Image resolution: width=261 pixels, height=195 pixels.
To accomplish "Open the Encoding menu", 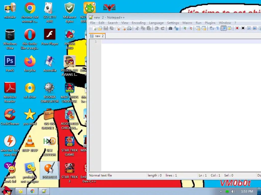I will coord(138,23).
